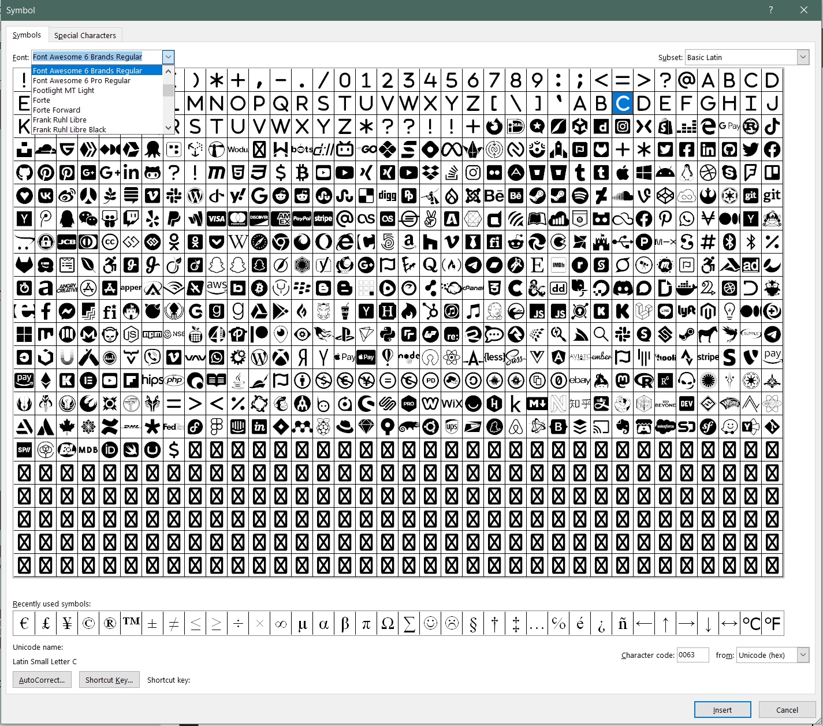Select the Airbnb logo symbol
Viewport: 823px width, 726px height.
[516, 427]
